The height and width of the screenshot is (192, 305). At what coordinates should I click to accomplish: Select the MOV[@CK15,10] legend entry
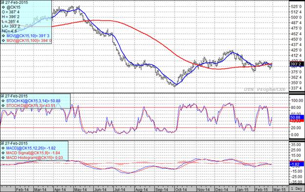coord(28,36)
